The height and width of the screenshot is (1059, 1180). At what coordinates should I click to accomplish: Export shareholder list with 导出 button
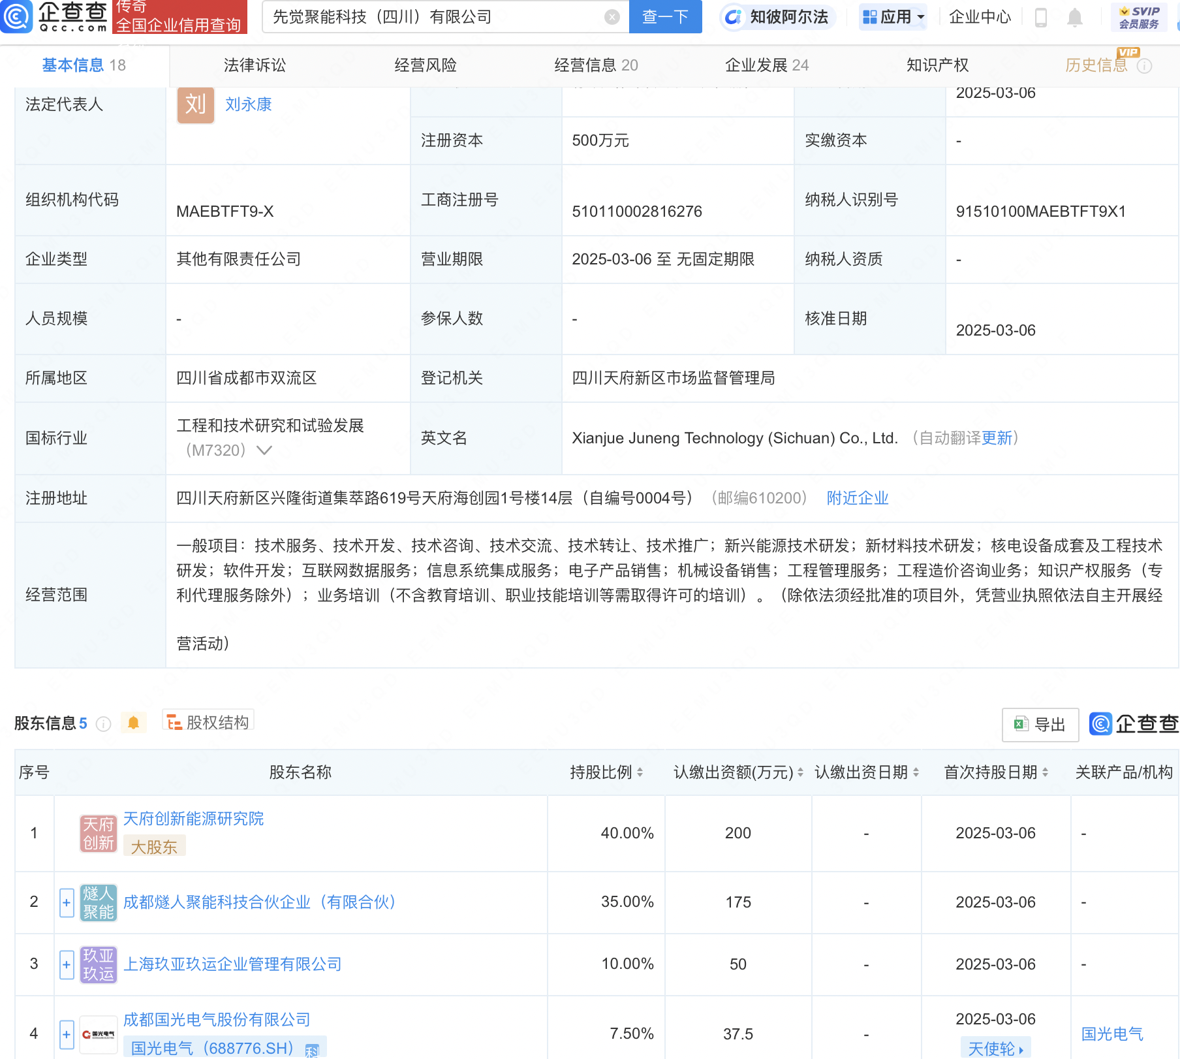point(1040,724)
